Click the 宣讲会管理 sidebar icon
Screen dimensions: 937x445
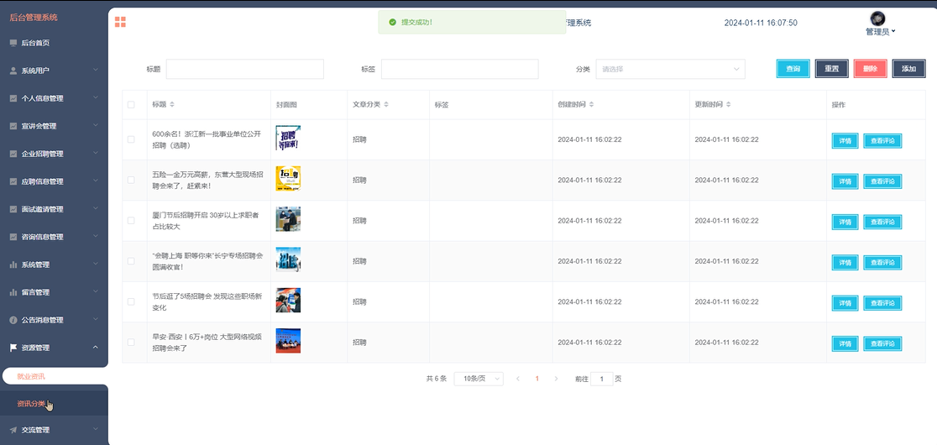point(13,126)
